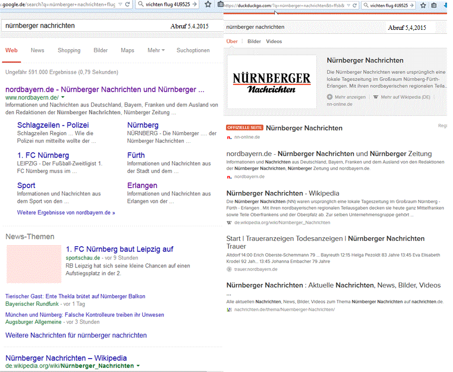The width and height of the screenshot is (453, 372).
Task: Expand the green arrow next to www.nordbayern.de/
Action: click(63, 97)
